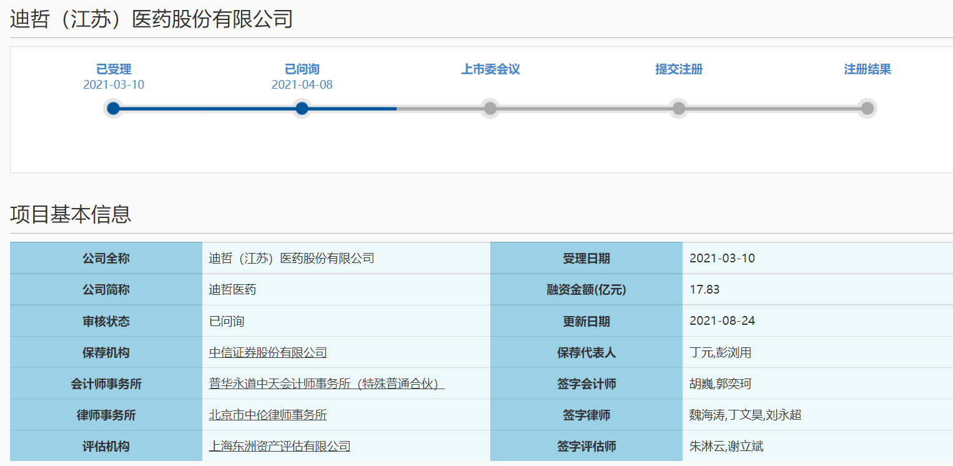Select the 上市委会议 stage label
This screenshot has width=953, height=466.
pos(490,69)
